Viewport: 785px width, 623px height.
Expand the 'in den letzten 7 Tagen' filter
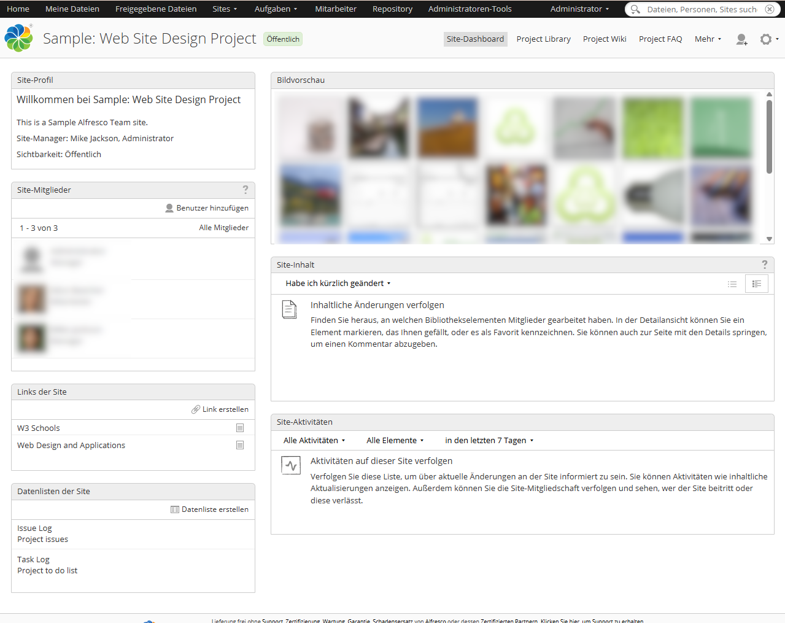click(x=489, y=441)
